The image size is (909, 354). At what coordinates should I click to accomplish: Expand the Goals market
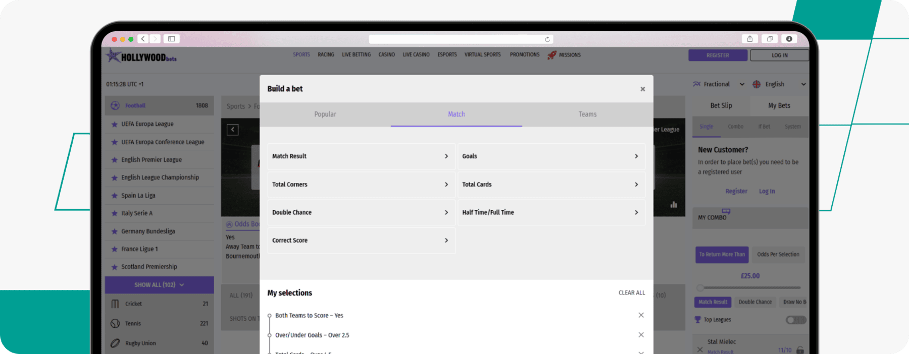click(x=551, y=156)
